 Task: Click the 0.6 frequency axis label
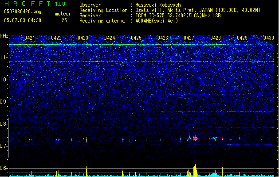(4, 168)
